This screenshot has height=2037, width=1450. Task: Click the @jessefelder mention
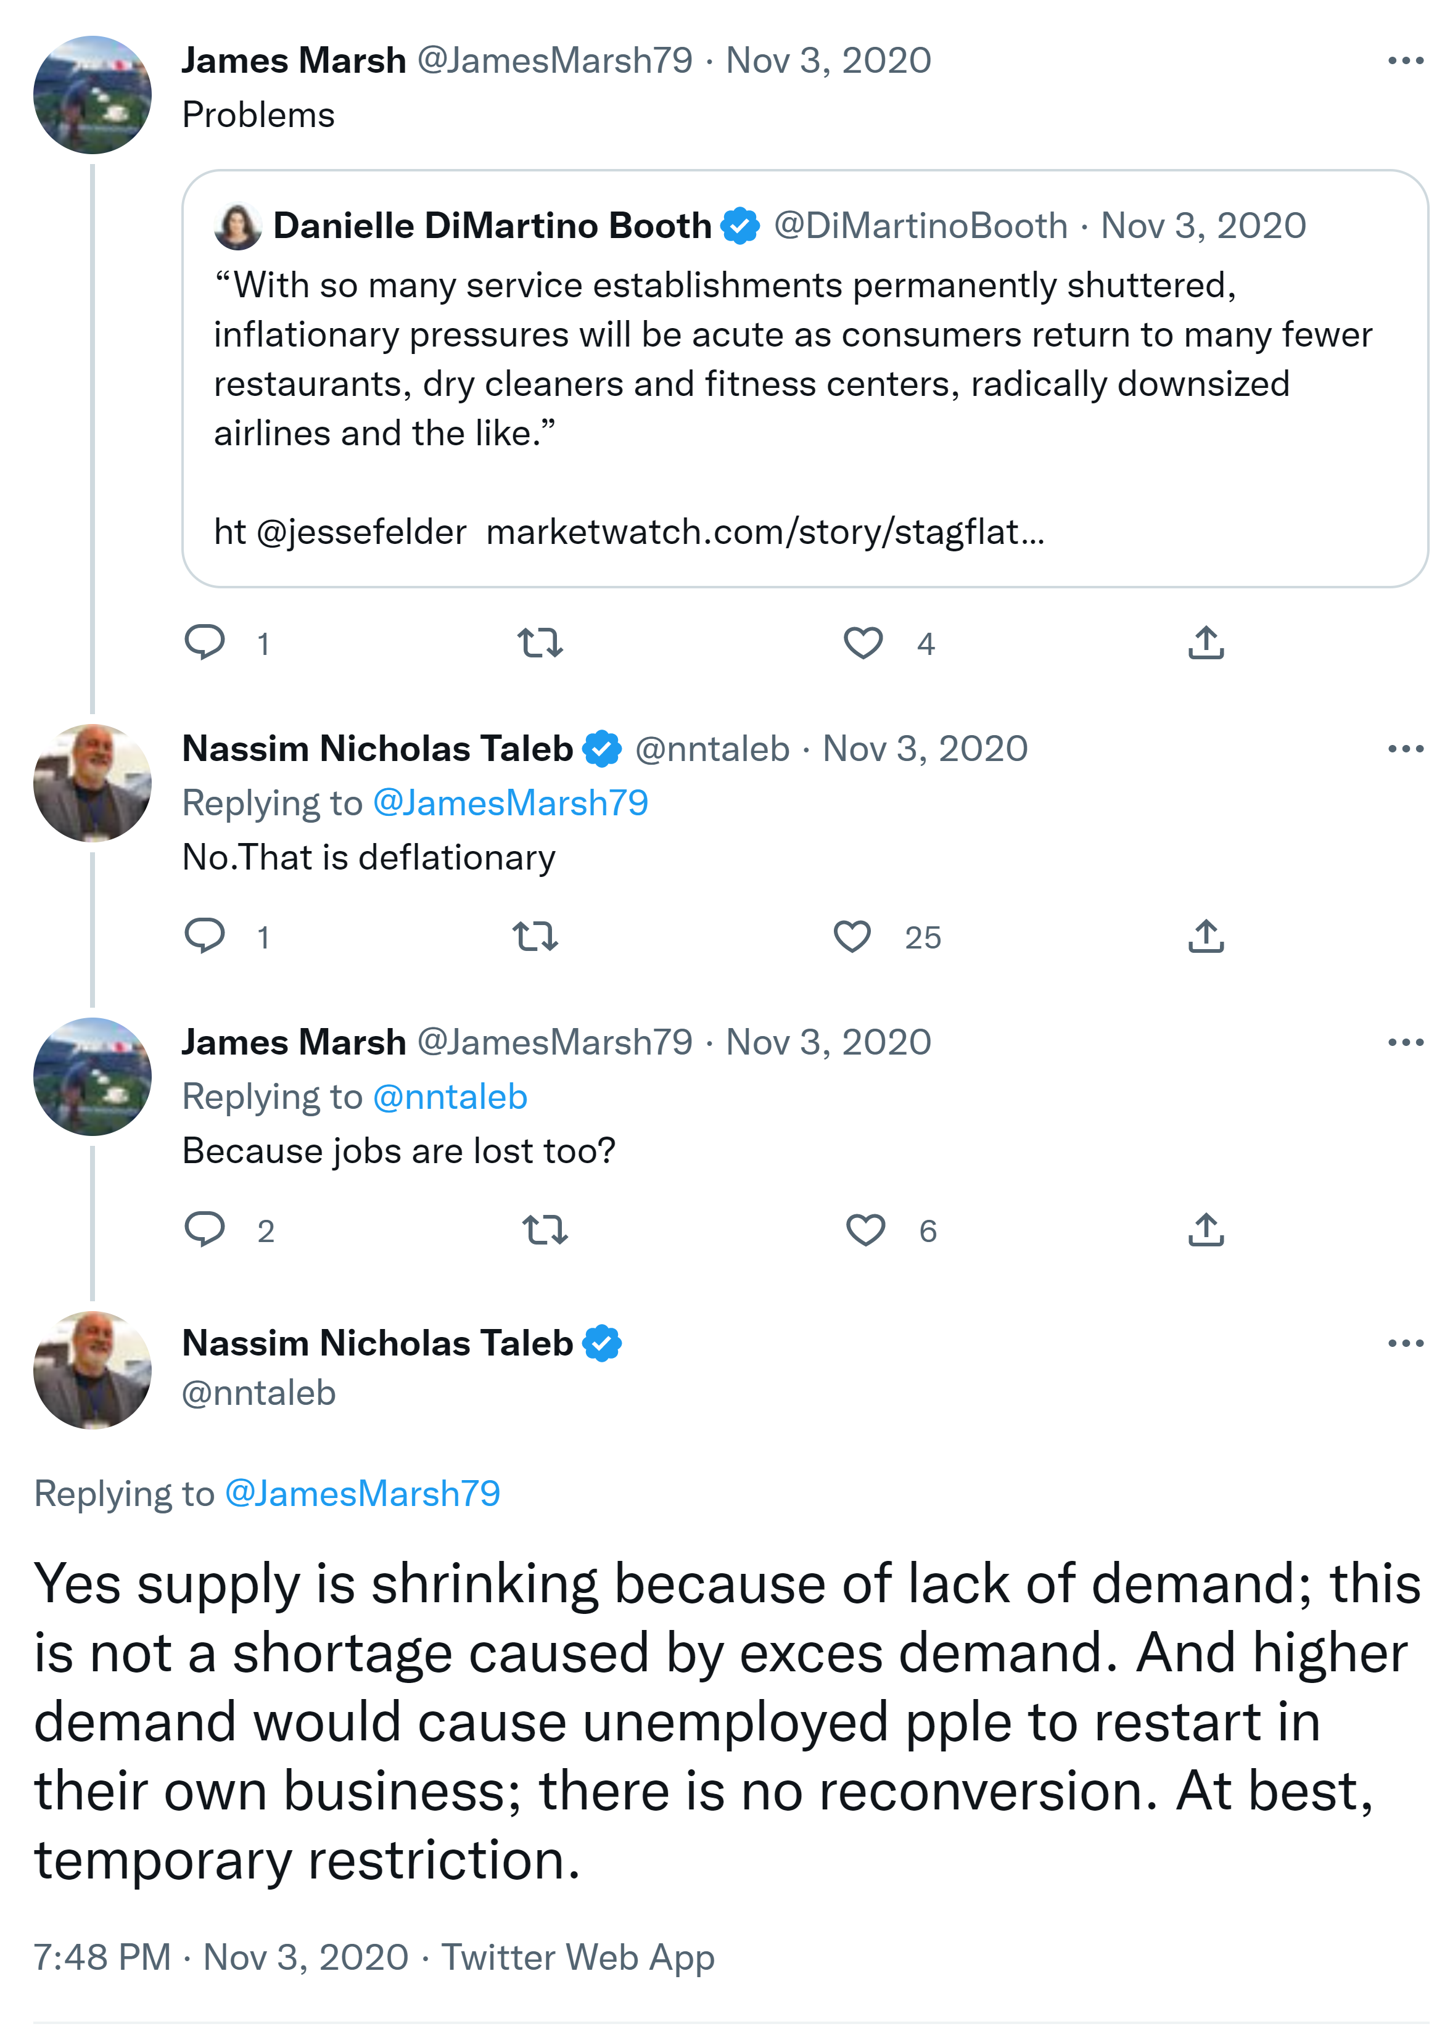click(x=361, y=532)
